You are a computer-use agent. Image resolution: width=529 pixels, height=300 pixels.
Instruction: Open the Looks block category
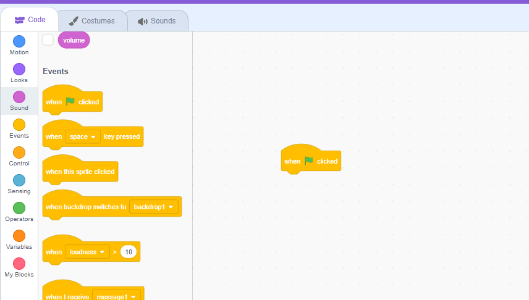click(19, 70)
